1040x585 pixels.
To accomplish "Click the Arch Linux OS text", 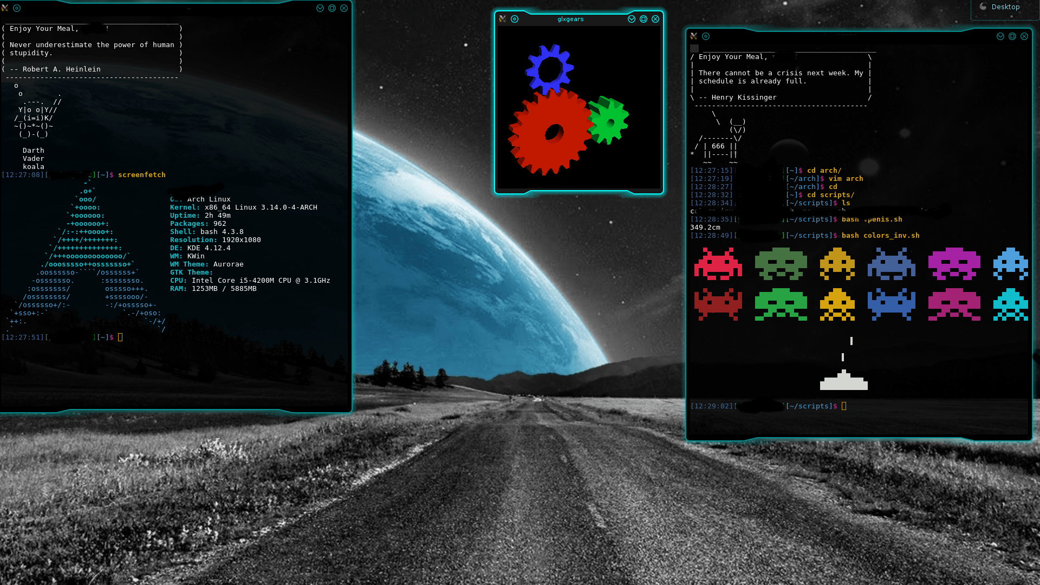I will pos(209,199).
